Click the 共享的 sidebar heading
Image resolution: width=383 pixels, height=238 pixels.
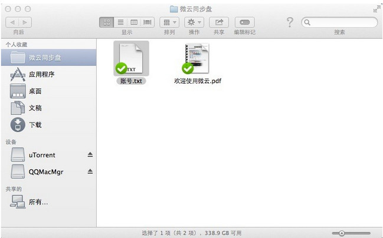pyautogui.click(x=14, y=189)
